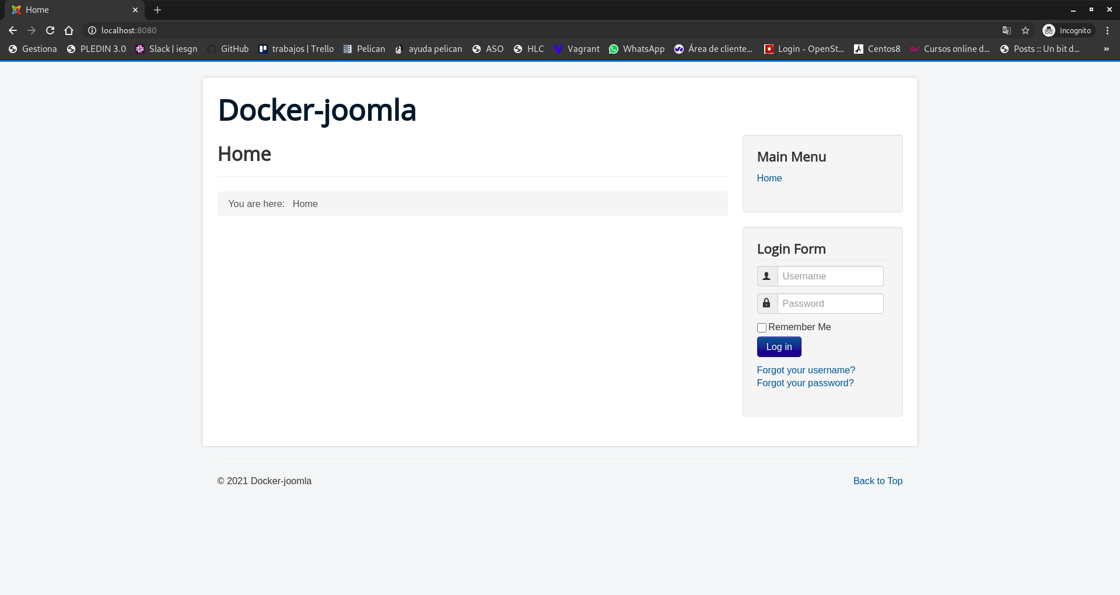
Task: Open Google Translate from the address bar
Action: click(x=1006, y=30)
